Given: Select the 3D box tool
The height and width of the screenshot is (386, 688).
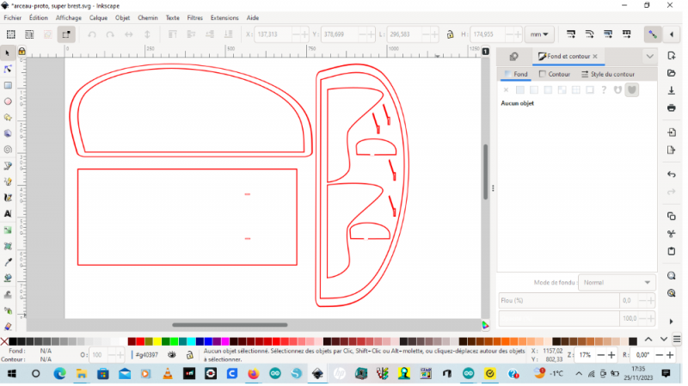Looking at the screenshot, I should pyautogui.click(x=8, y=133).
